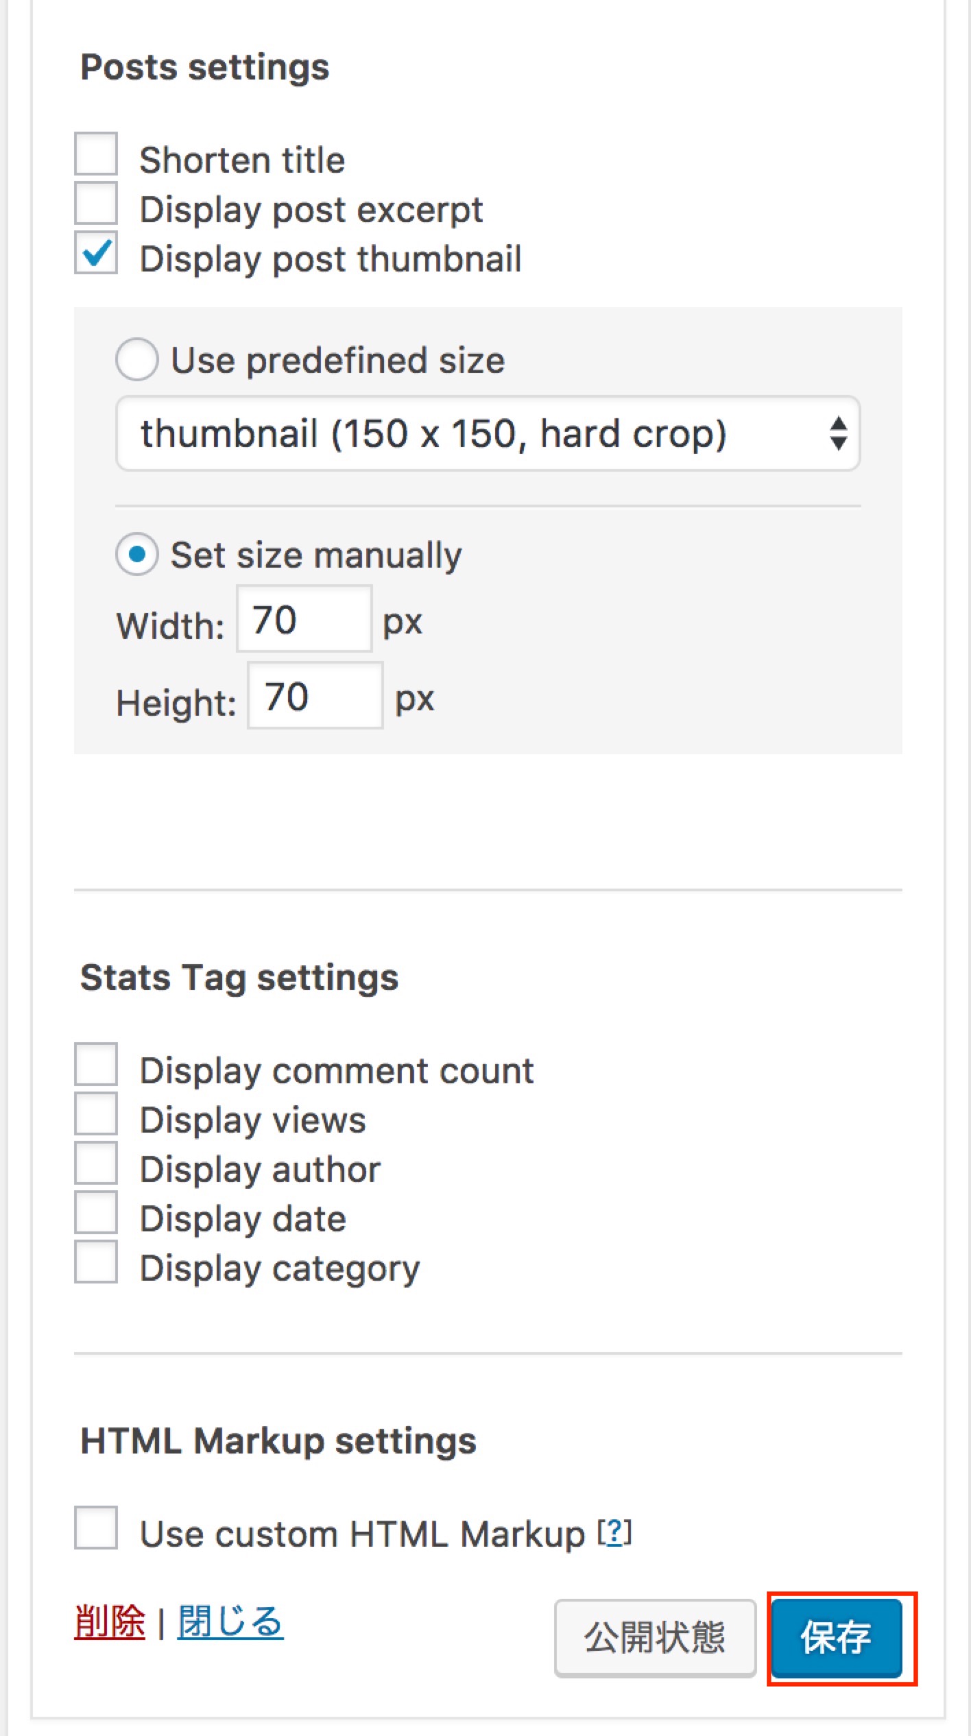This screenshot has width=971, height=1736.
Task: Click the blue 保存 save button
Action: [837, 1638]
